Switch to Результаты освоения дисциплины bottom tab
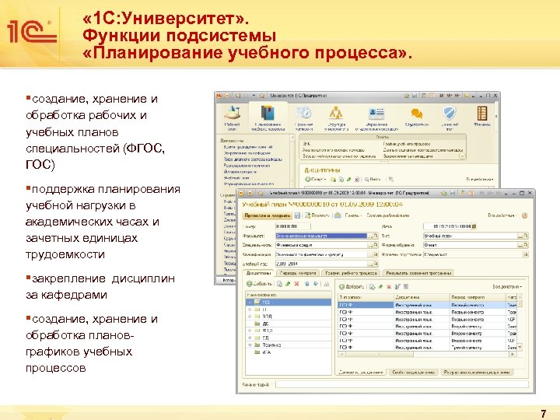Image resolution: width=560 pixels, height=420 pixels. (x=477, y=372)
